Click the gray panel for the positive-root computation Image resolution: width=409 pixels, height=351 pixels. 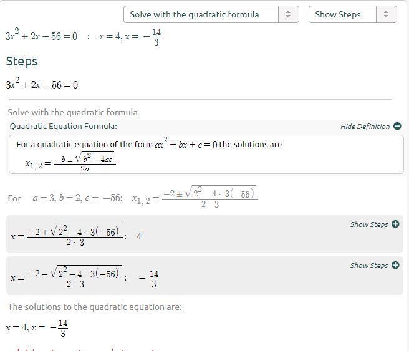[x=205, y=234]
